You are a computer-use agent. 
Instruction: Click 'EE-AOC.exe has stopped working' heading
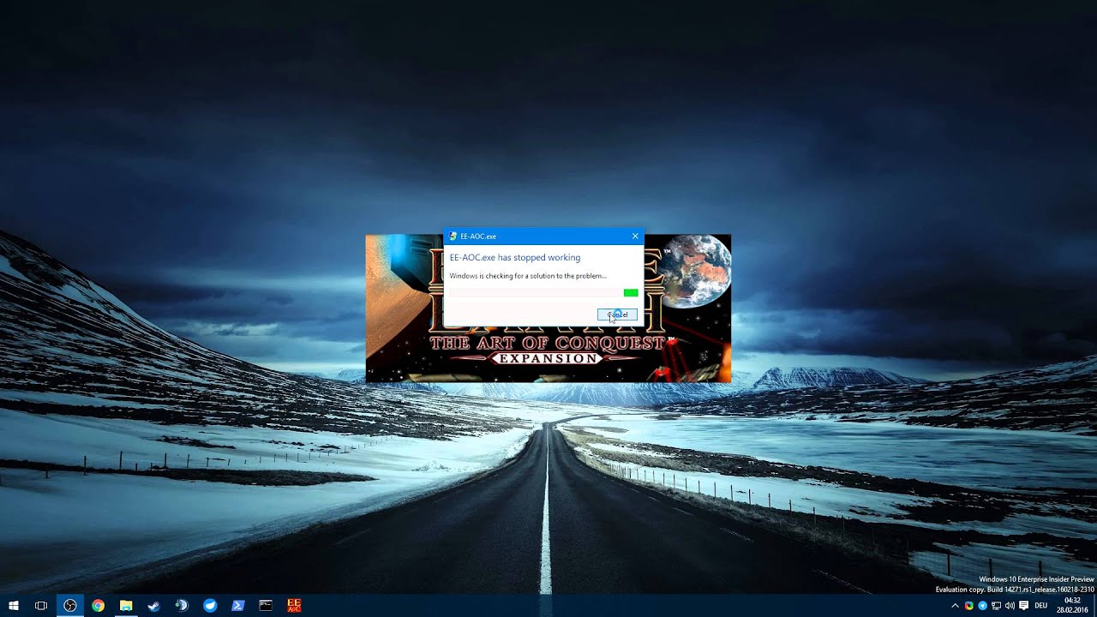515,257
